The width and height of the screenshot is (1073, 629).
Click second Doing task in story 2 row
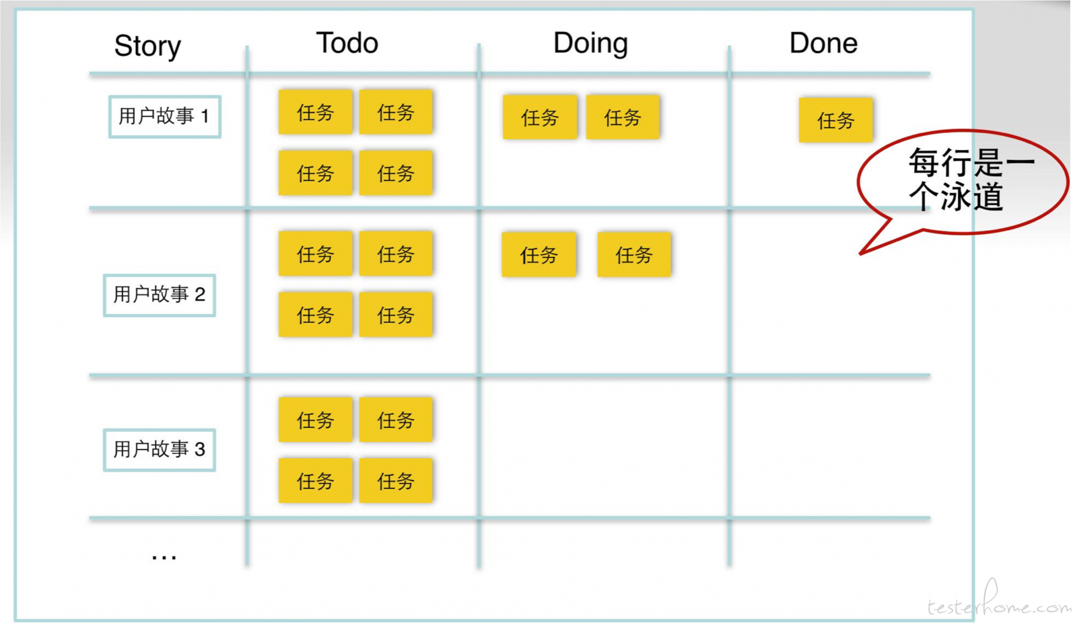[634, 255]
